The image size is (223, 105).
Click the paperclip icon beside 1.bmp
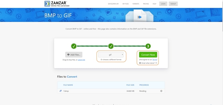tap(61, 91)
